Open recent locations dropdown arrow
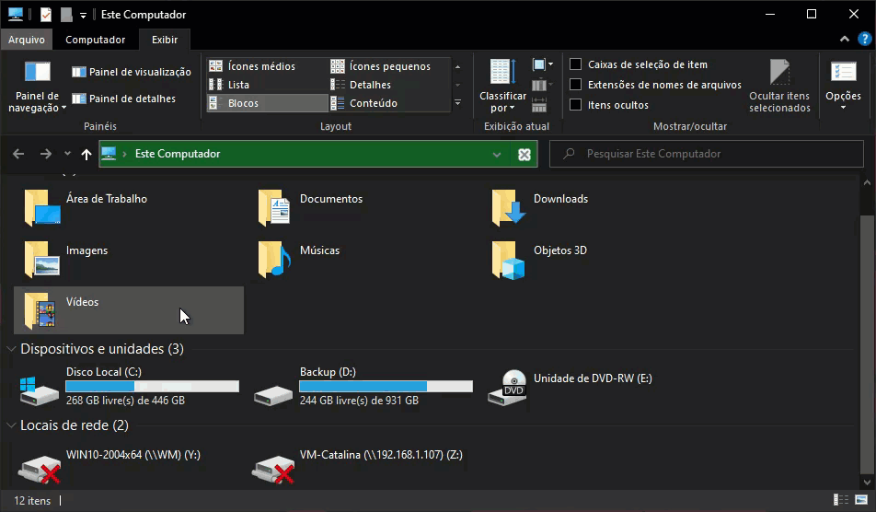The width and height of the screenshot is (876, 512). tap(67, 154)
